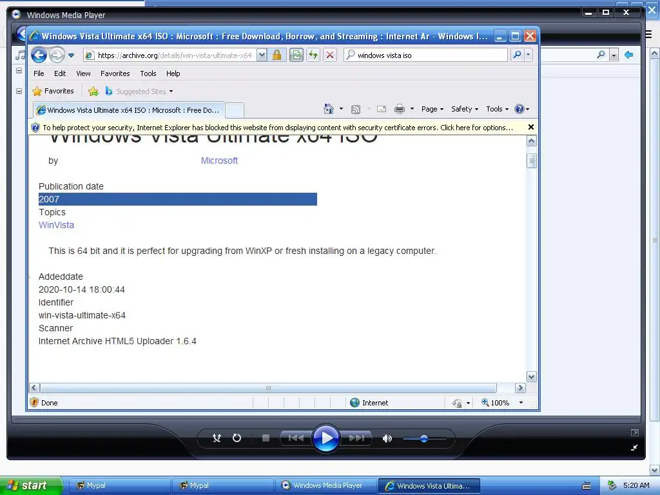Screen dimensions: 660x495
Task: Open a new blank tab
Action: (235, 110)
